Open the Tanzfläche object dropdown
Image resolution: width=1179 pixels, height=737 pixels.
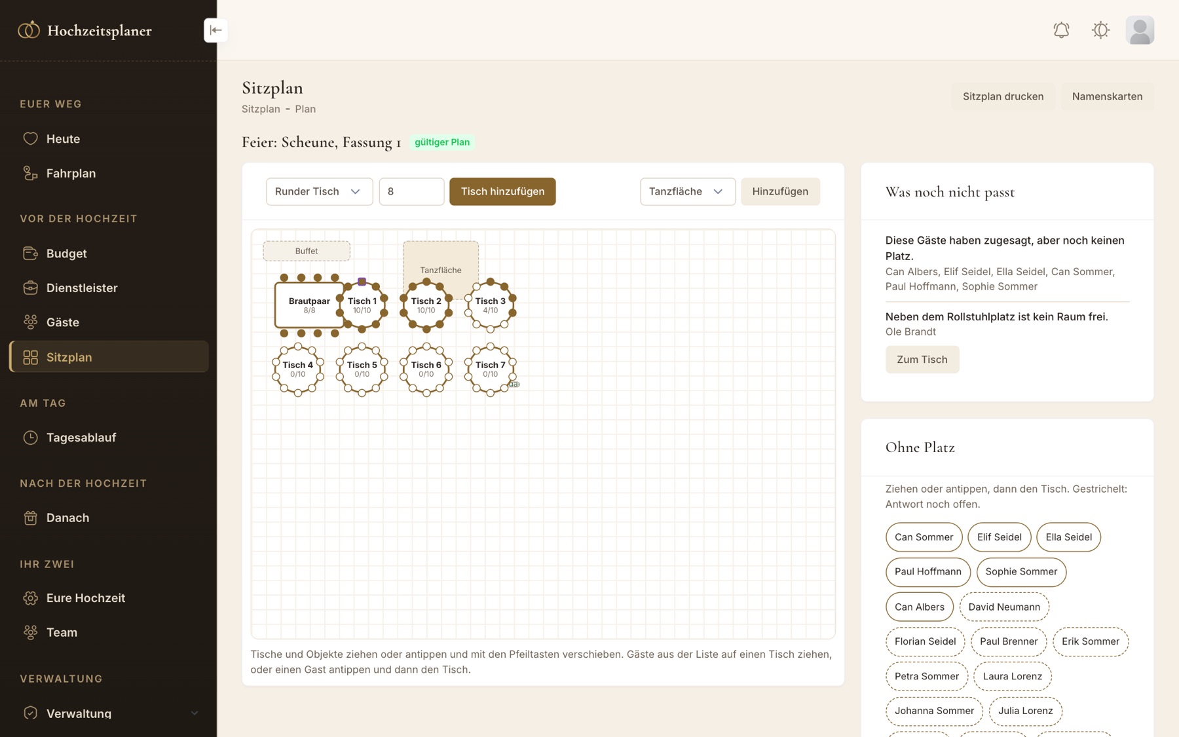coord(687,191)
